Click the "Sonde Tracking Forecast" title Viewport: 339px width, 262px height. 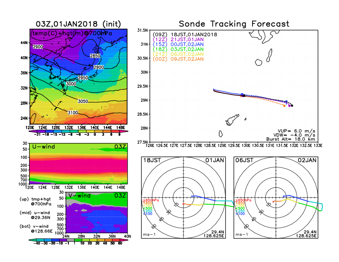pyautogui.click(x=234, y=24)
